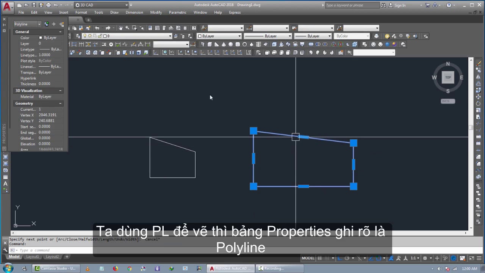Viewport: 485px width, 273px height.
Task: Open the annotation scale 1:1 dropdown
Action: (x=416, y=258)
